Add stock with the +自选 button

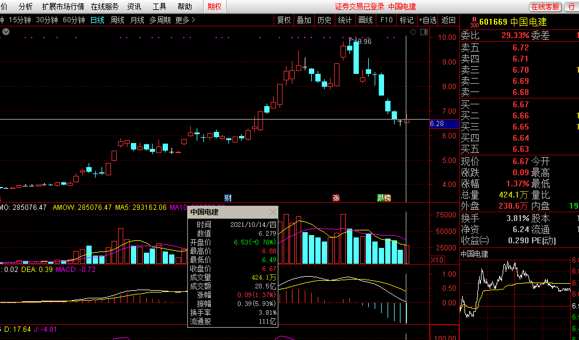[x=427, y=20]
